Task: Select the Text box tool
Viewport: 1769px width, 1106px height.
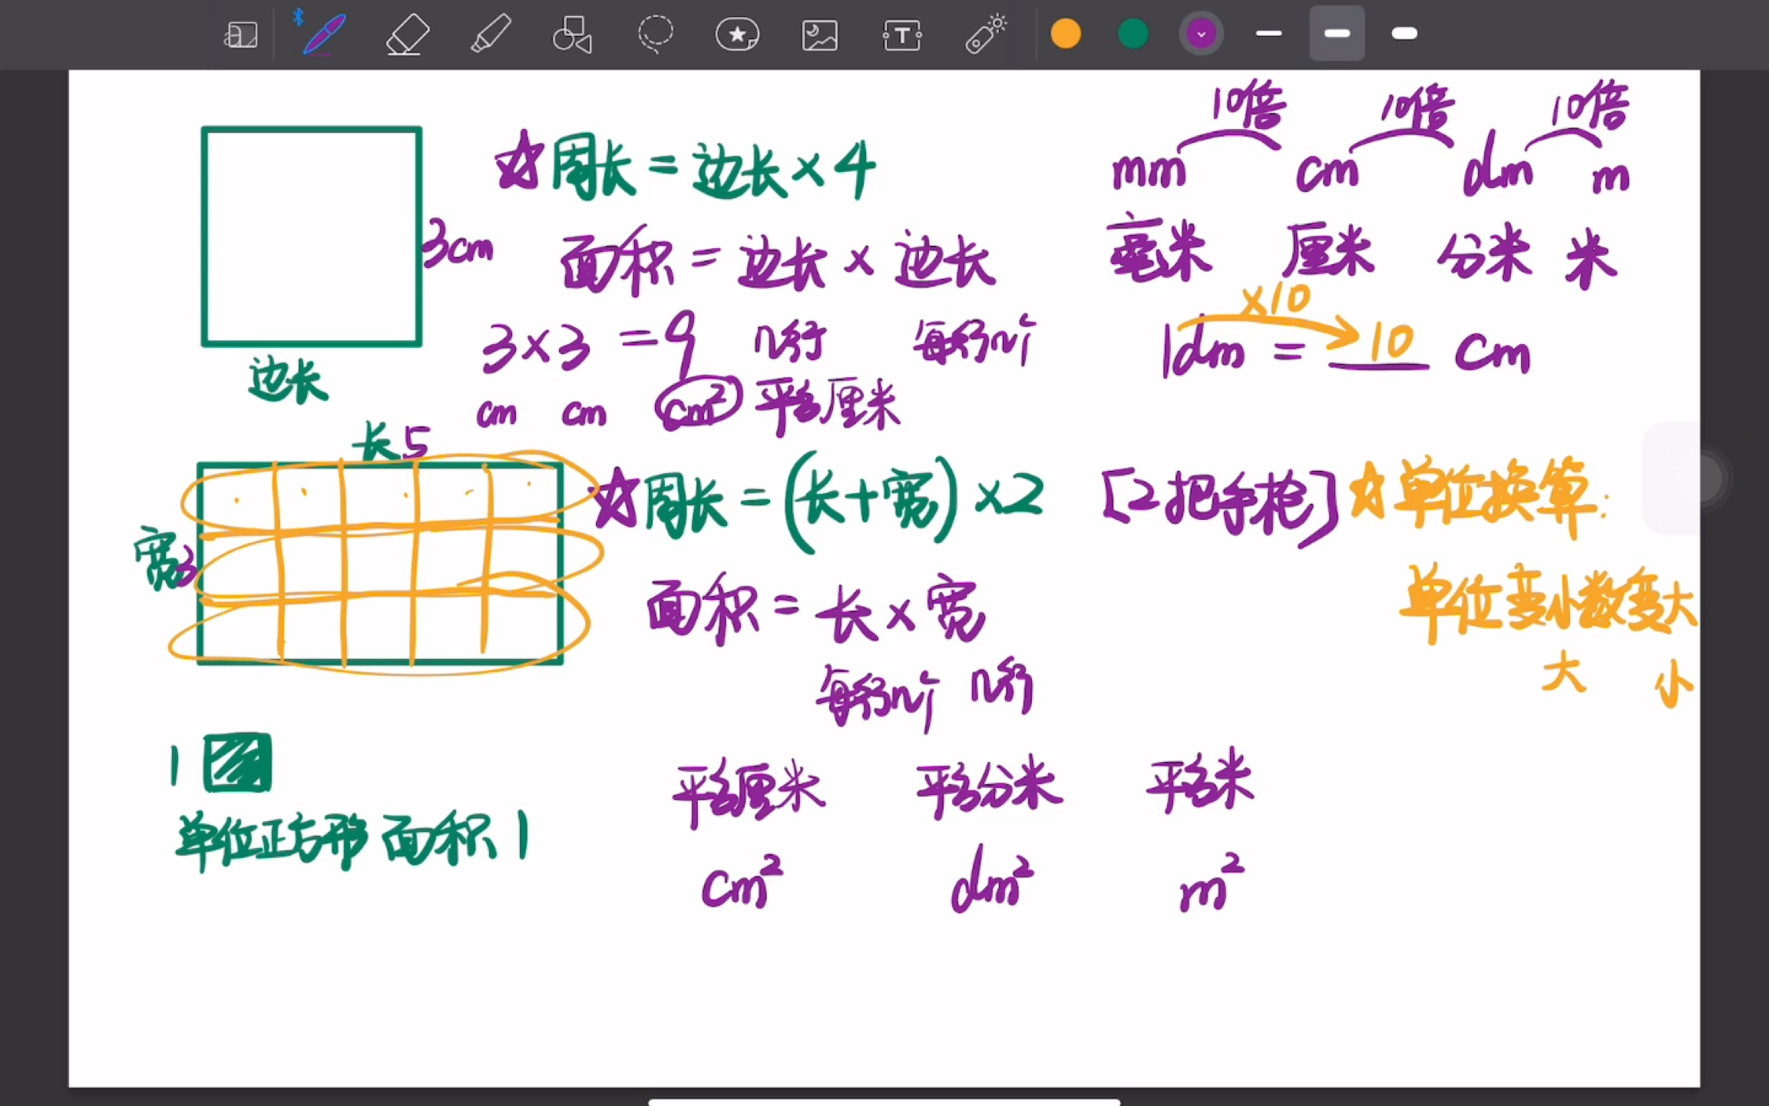Action: 902,35
